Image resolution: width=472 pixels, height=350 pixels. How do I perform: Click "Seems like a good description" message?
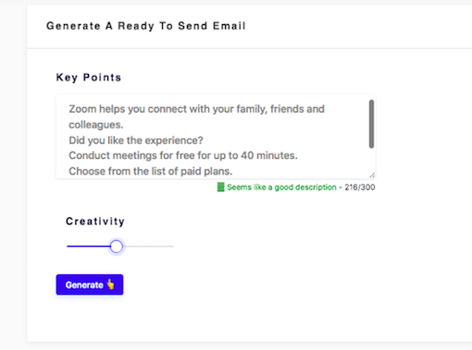pyautogui.click(x=281, y=187)
